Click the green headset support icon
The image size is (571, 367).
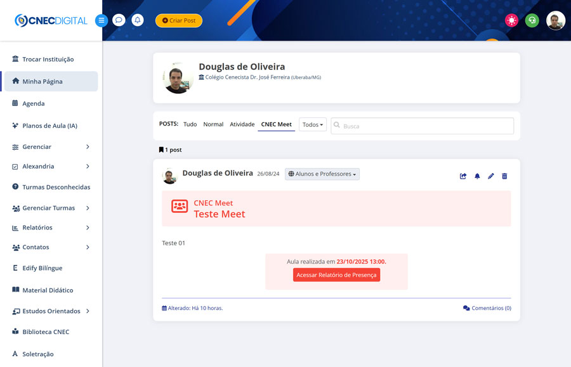(x=532, y=20)
